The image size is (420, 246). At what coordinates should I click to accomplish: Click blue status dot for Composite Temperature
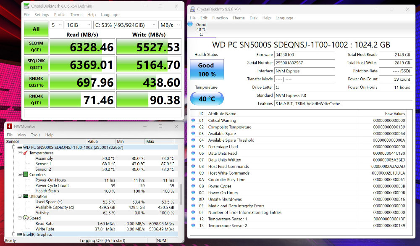pyautogui.click(x=193, y=127)
